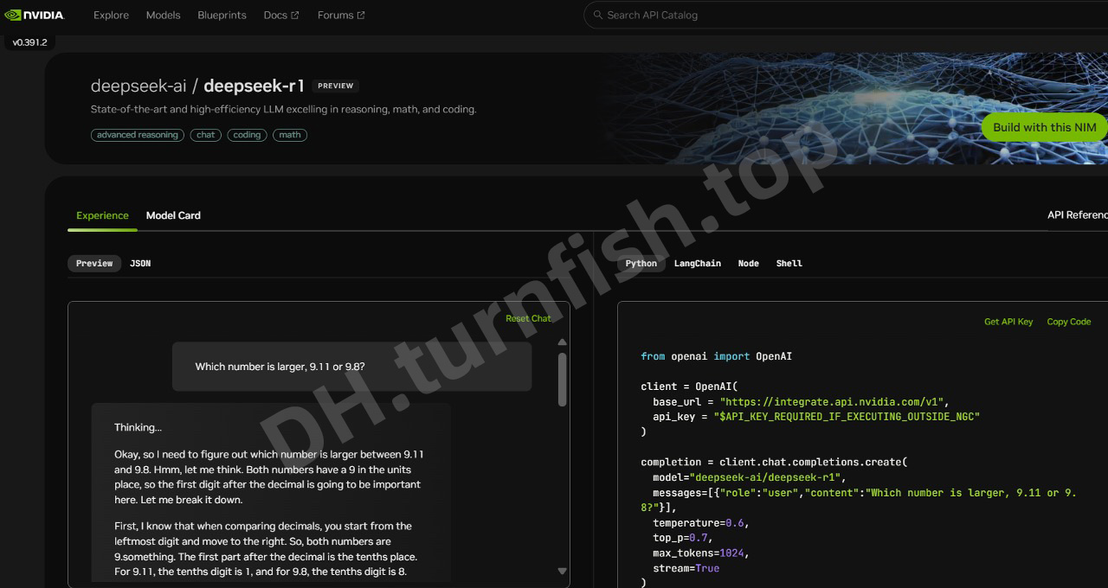The height and width of the screenshot is (588, 1108).
Task: Switch to the Experience tab
Action: click(x=102, y=215)
